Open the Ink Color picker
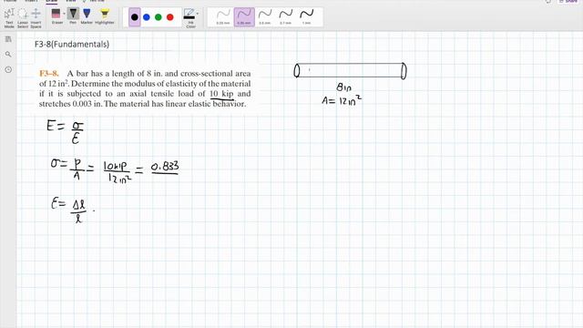This screenshot has width=583, height=328. pos(189,18)
